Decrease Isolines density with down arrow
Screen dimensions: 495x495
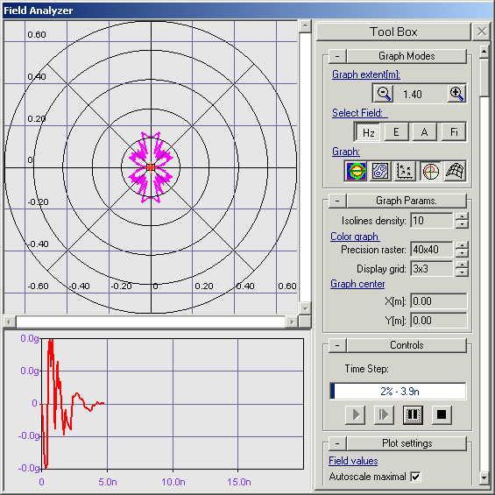pos(463,224)
